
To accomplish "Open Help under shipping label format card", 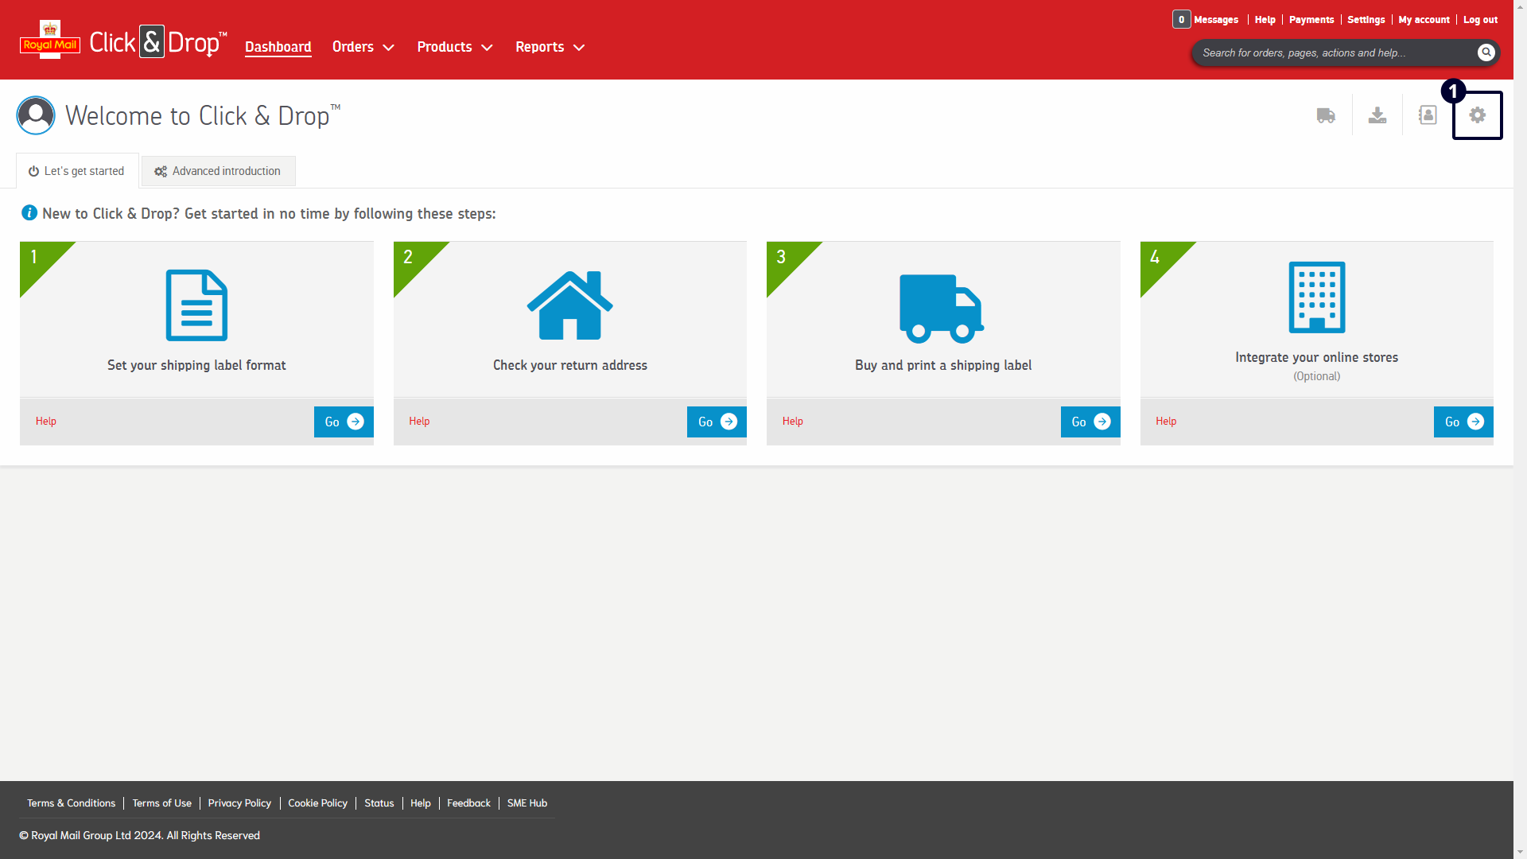I will (46, 421).
